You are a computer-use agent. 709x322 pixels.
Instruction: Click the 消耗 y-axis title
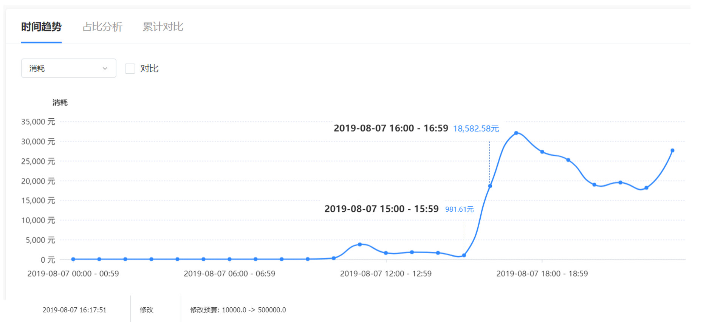coord(60,102)
